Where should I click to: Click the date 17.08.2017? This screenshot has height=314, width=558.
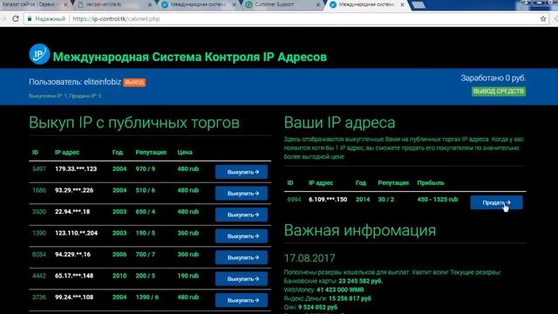tap(310, 258)
